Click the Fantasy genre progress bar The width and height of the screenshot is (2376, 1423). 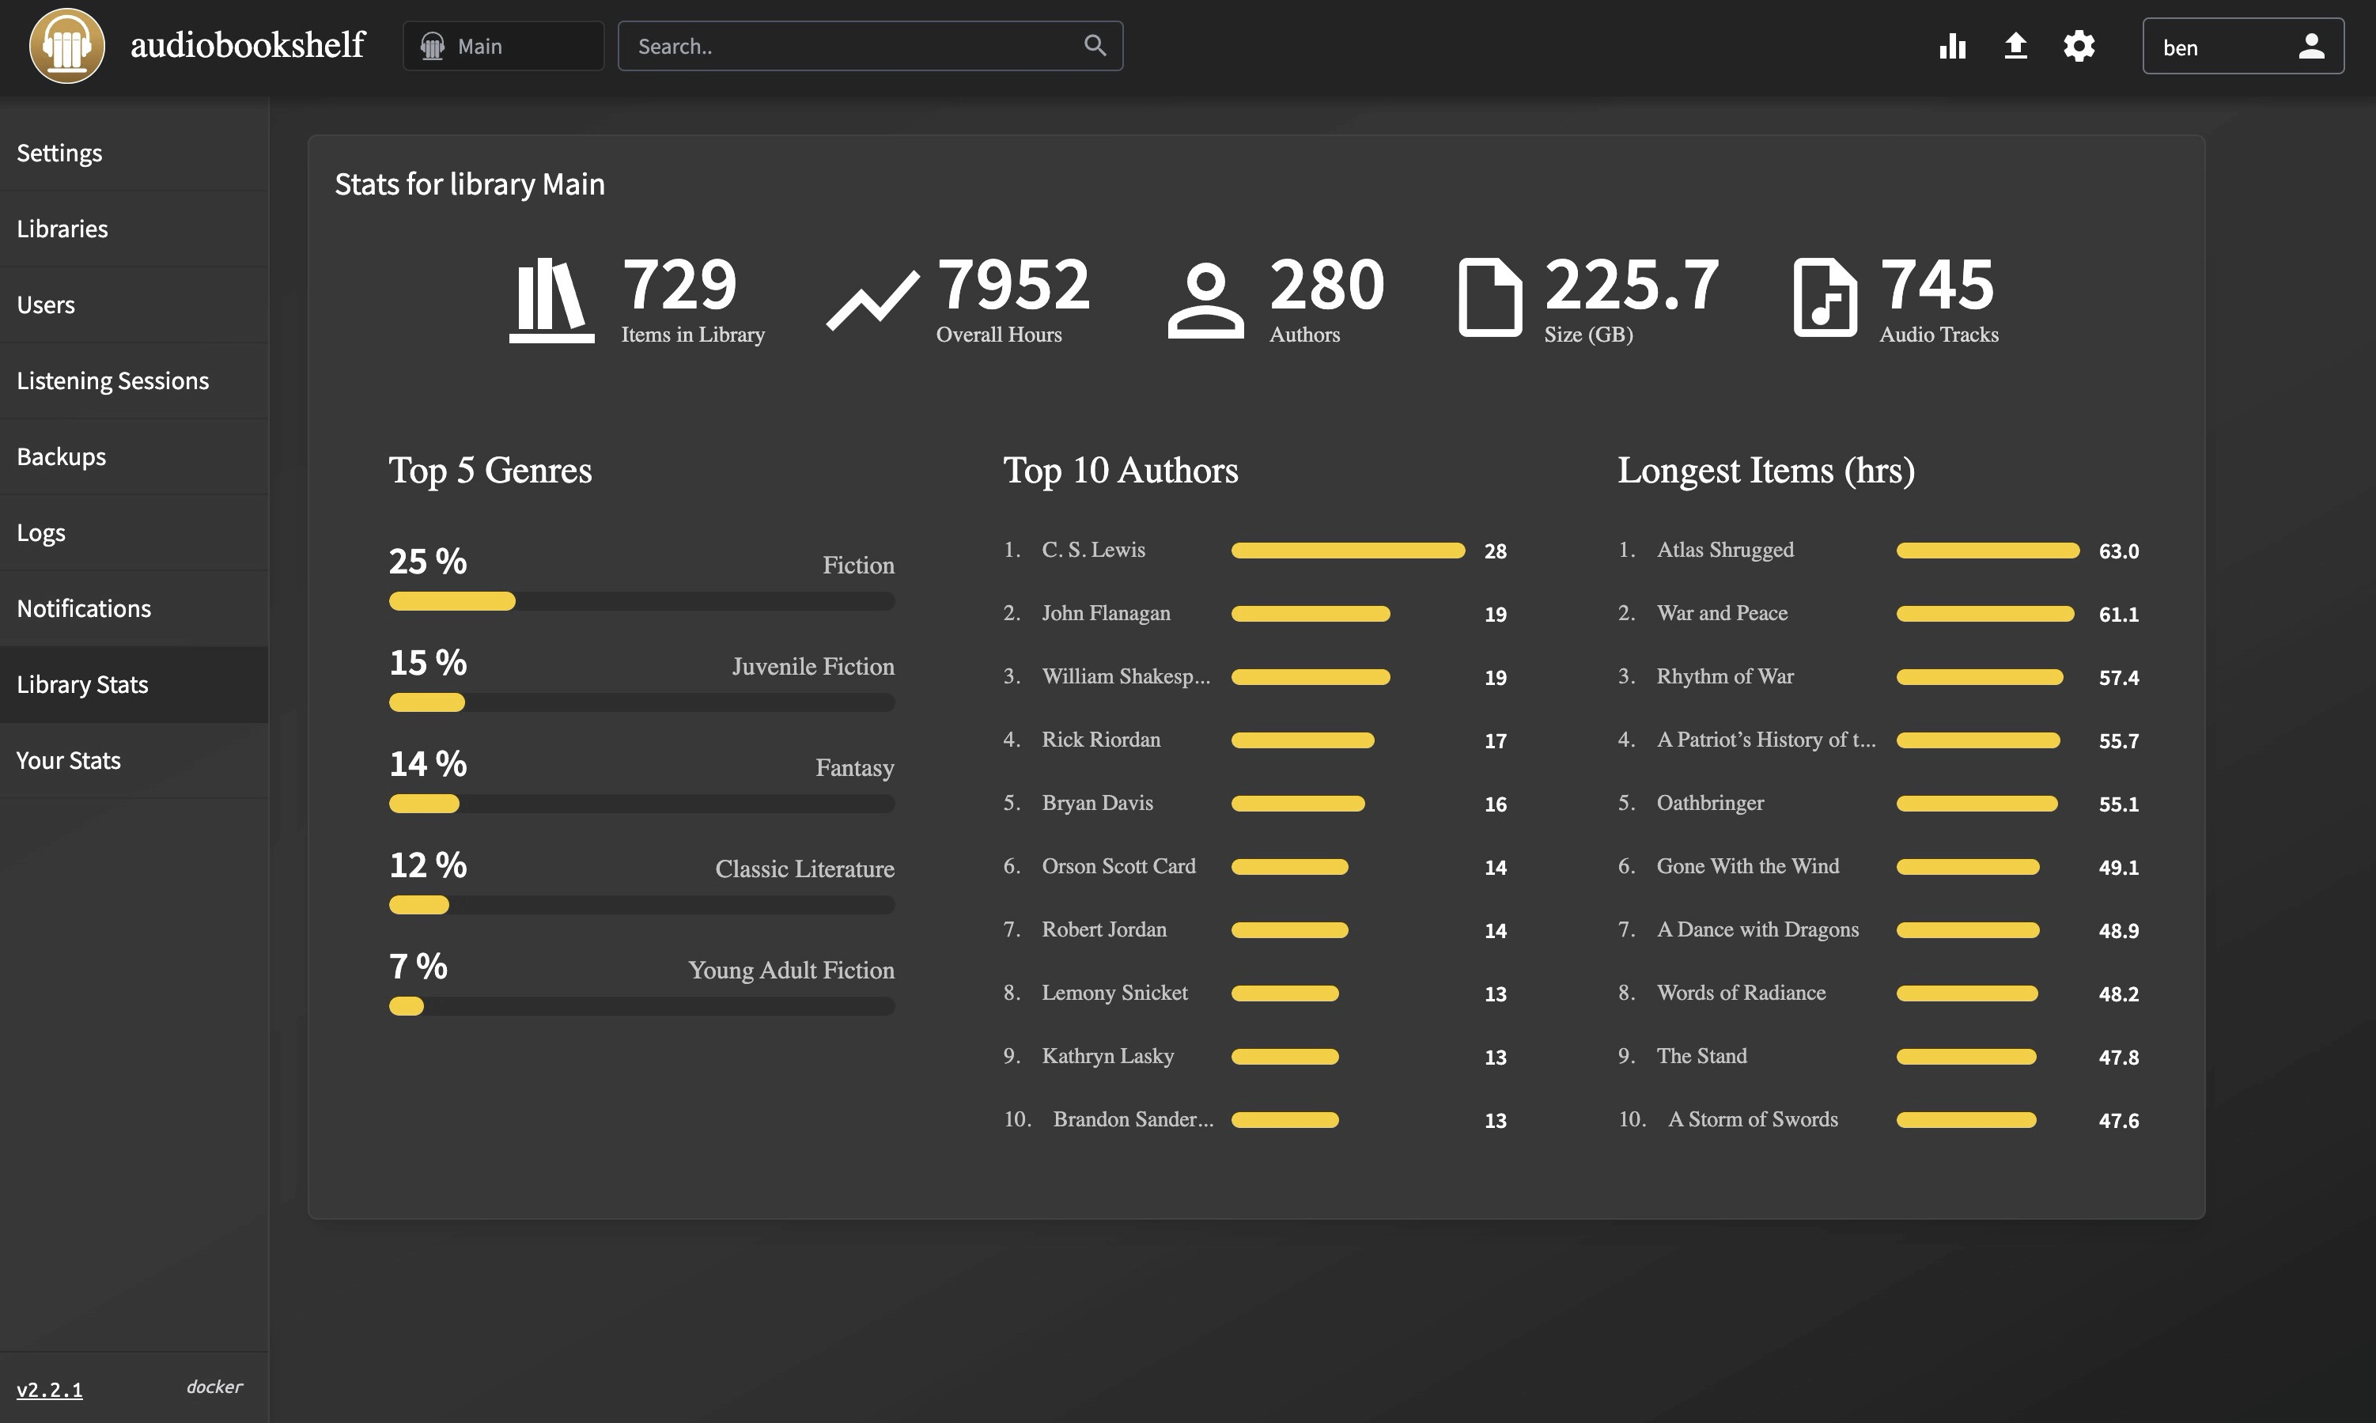[641, 804]
